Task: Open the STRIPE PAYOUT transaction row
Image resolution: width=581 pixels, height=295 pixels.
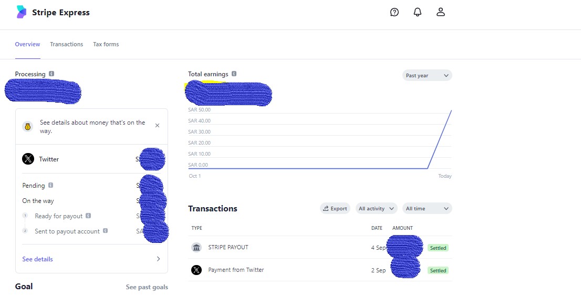Action: 320,248
